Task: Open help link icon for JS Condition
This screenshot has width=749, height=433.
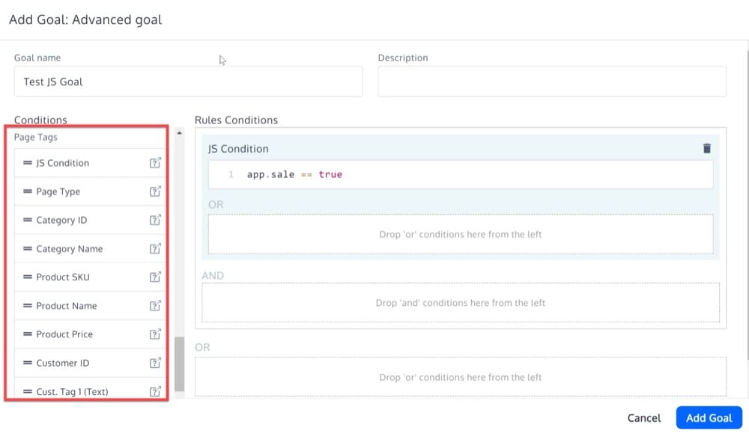Action: click(x=155, y=163)
